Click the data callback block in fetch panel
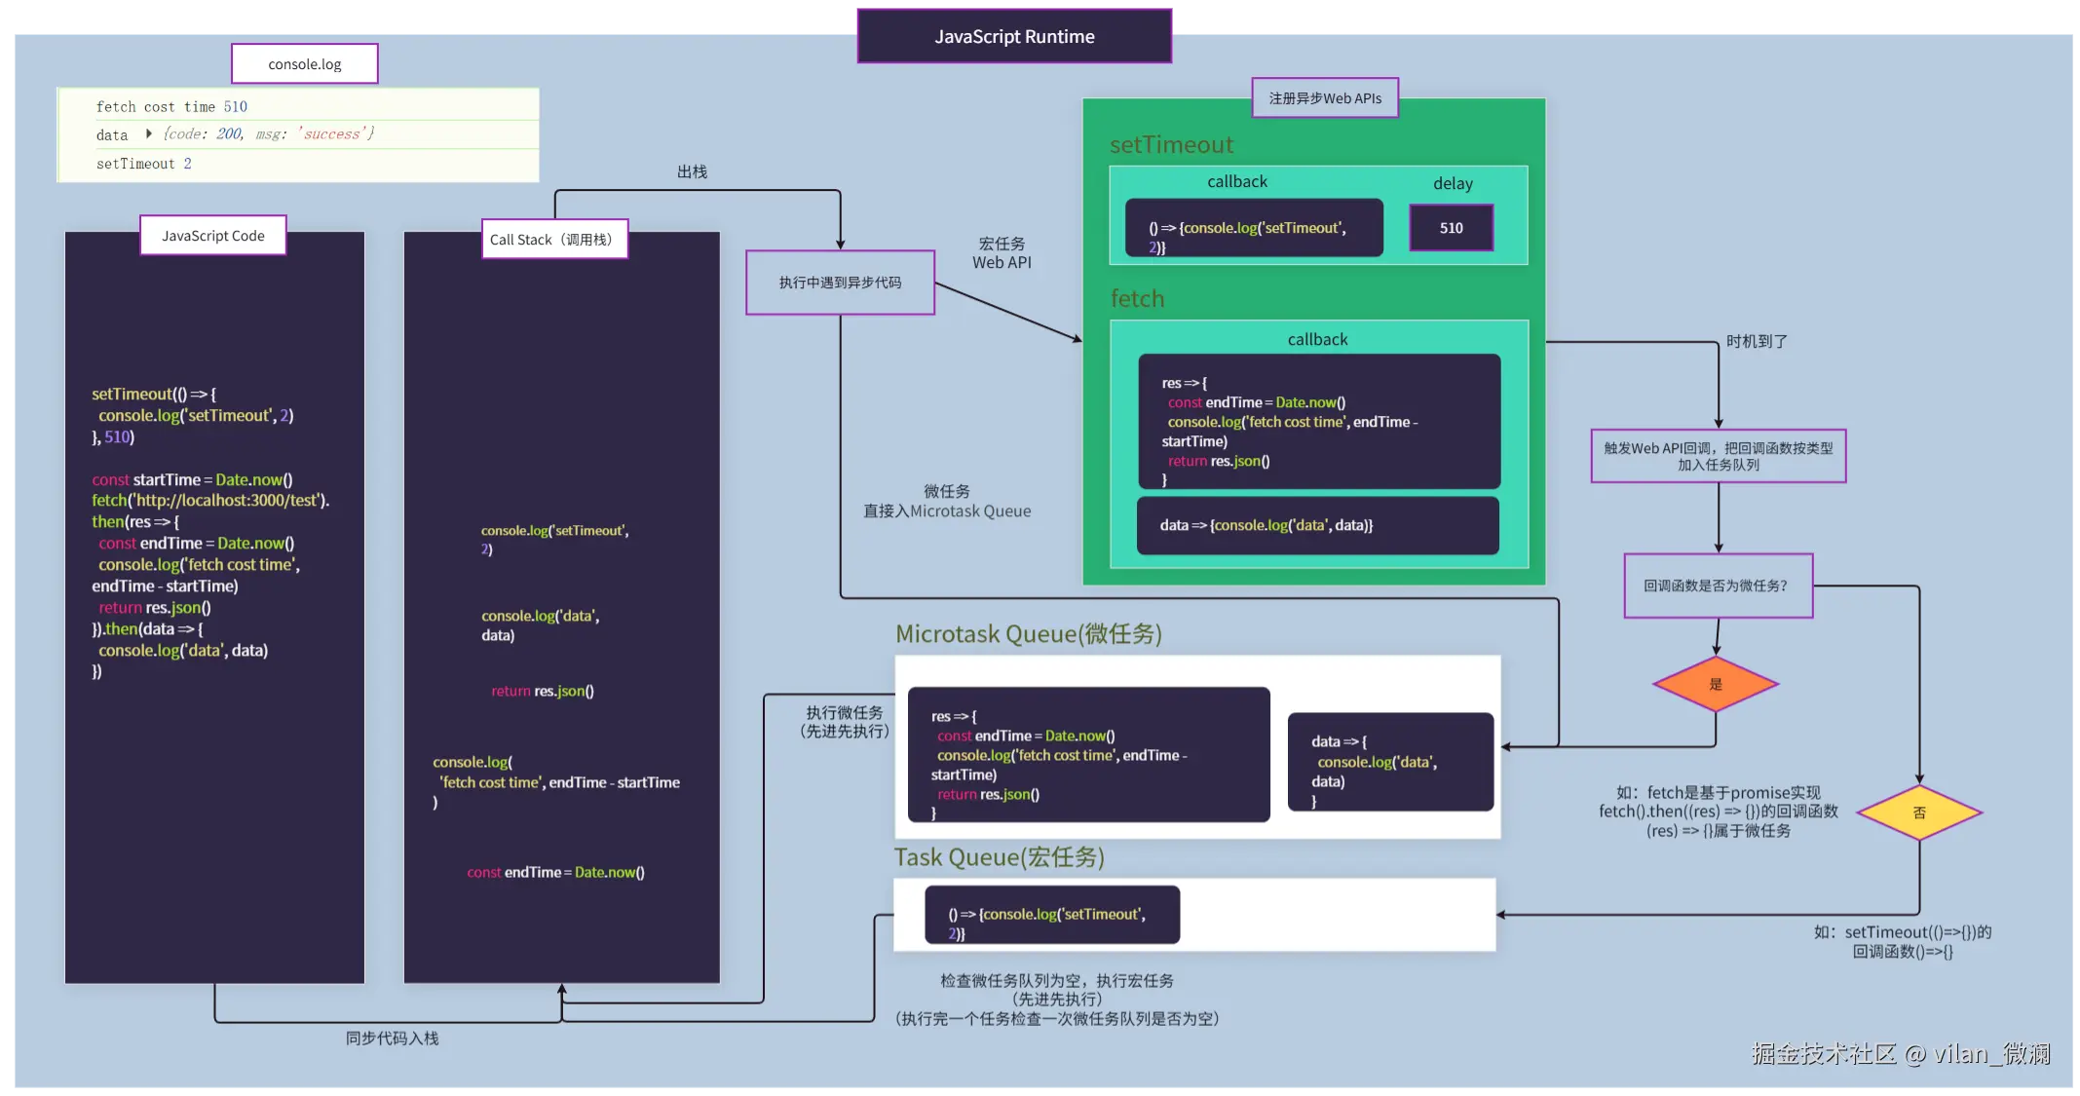This screenshot has height=1096, width=2080. (1317, 526)
